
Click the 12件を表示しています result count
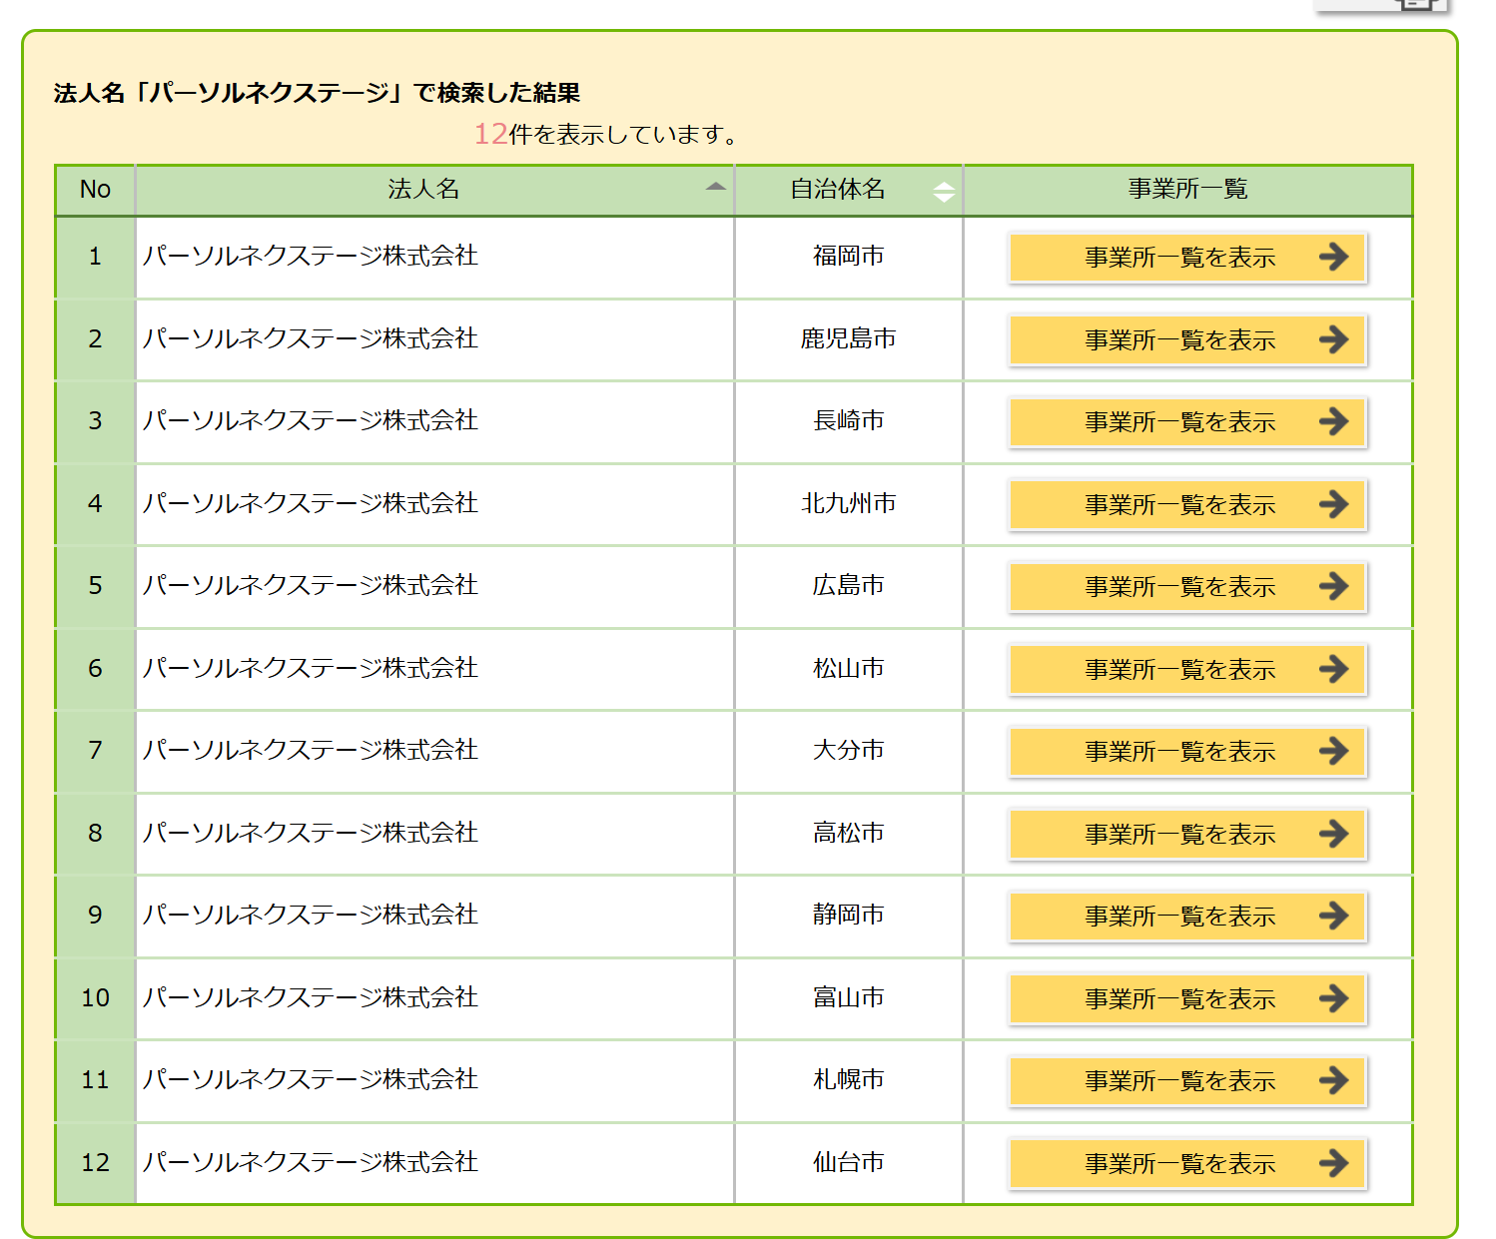[x=607, y=134]
